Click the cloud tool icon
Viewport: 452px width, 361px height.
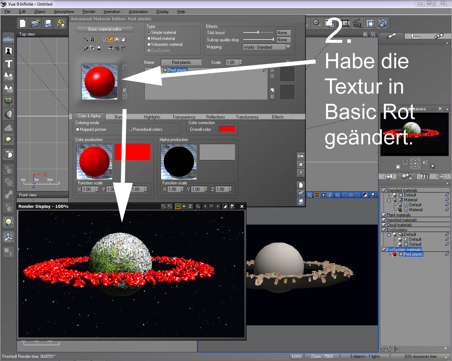pyautogui.click(x=8, y=127)
